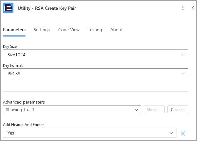Open the three-dot more options menu
Screen dimensions: 197x141
tap(183, 8)
